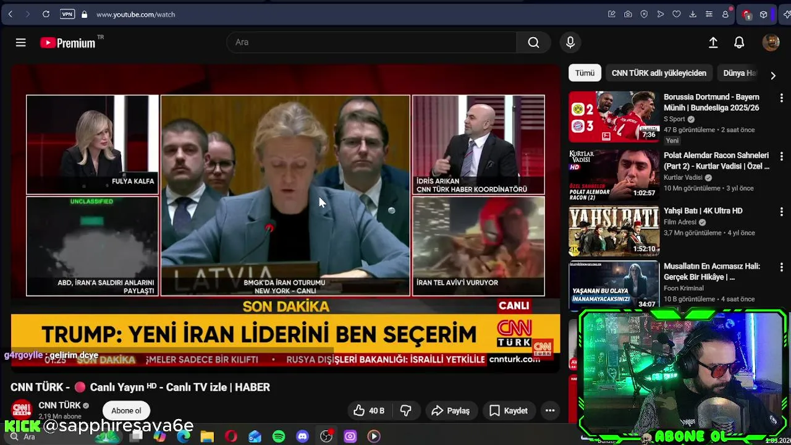Click the S Sport channel name

[674, 119]
